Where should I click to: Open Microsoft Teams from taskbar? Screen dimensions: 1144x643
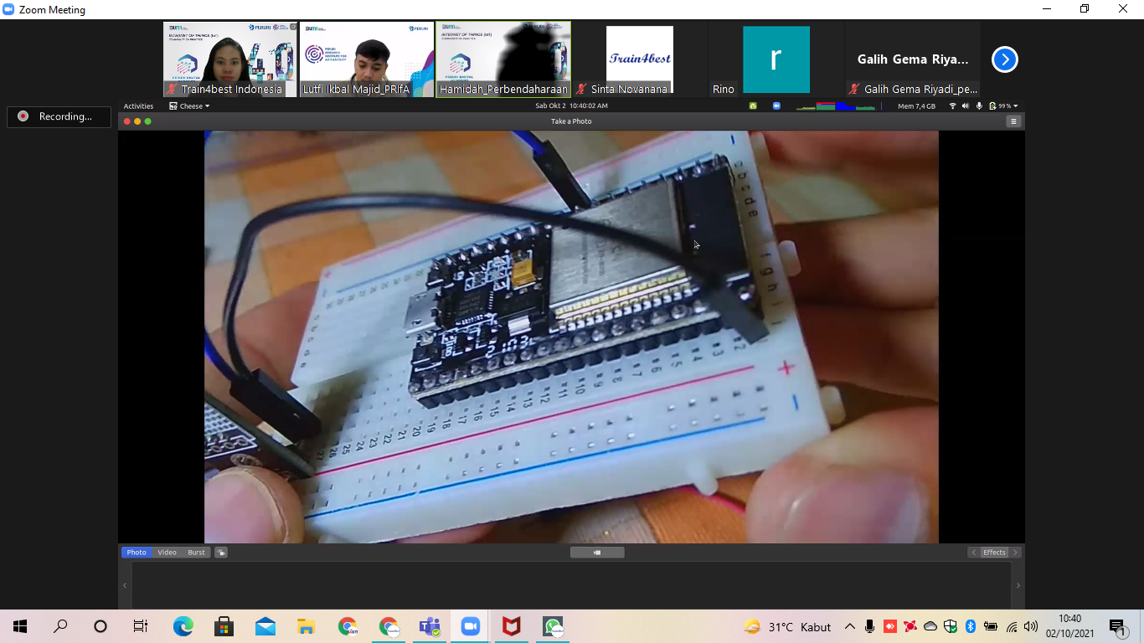[430, 626]
